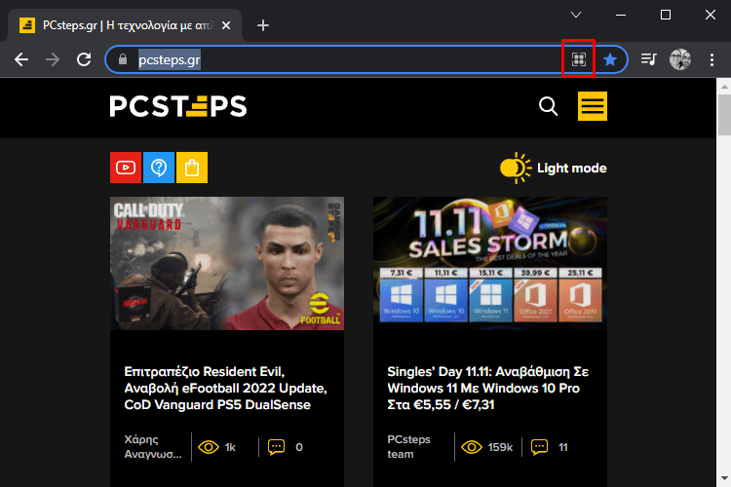This screenshot has width=731, height=487.
Task: Open Chrome's three-dot menu
Action: (712, 59)
